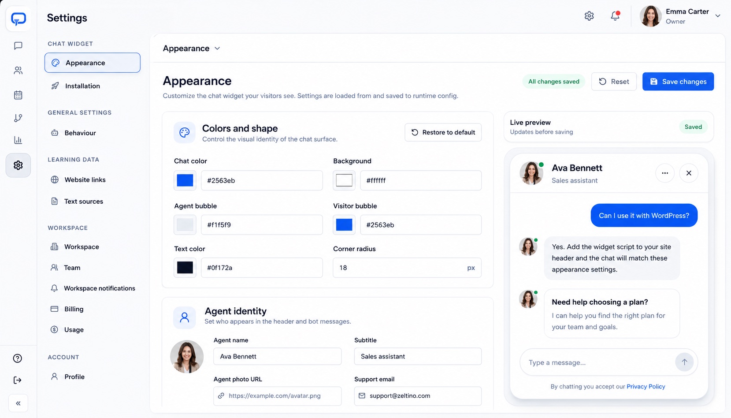Screen dimensions: 731x418
Task: Open the chat conversations icon in left rail
Action: (x=18, y=46)
